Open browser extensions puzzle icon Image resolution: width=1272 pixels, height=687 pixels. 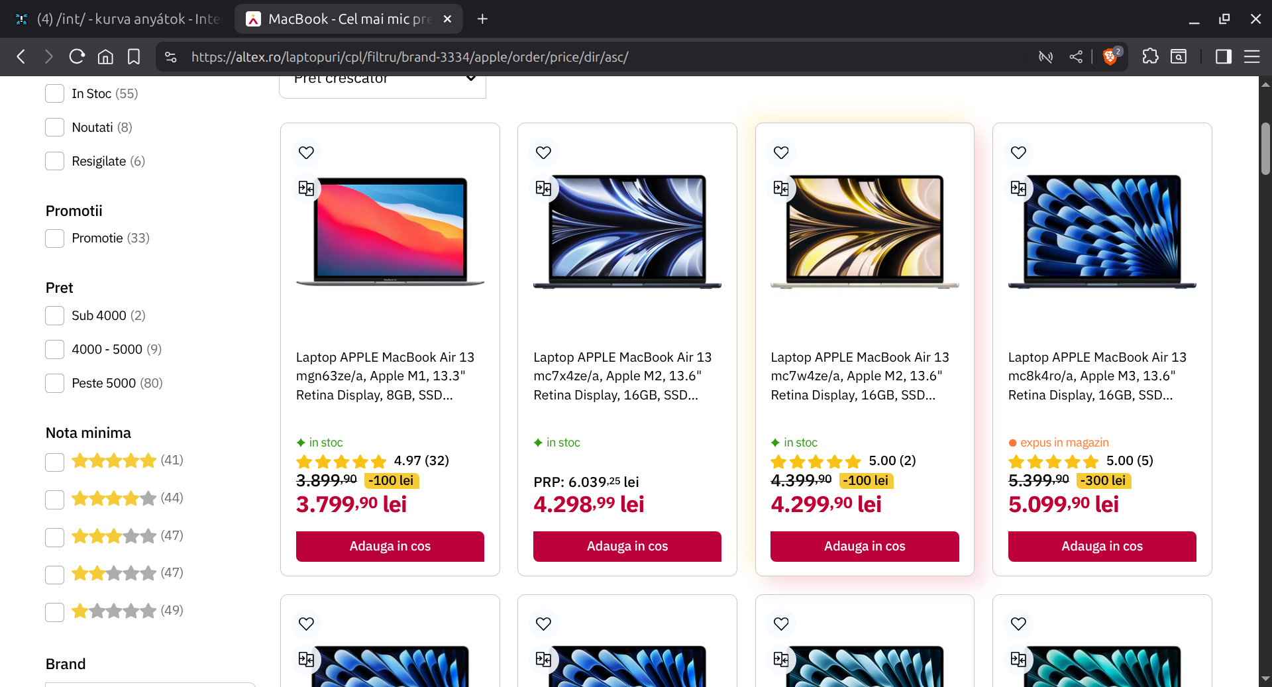coord(1150,57)
